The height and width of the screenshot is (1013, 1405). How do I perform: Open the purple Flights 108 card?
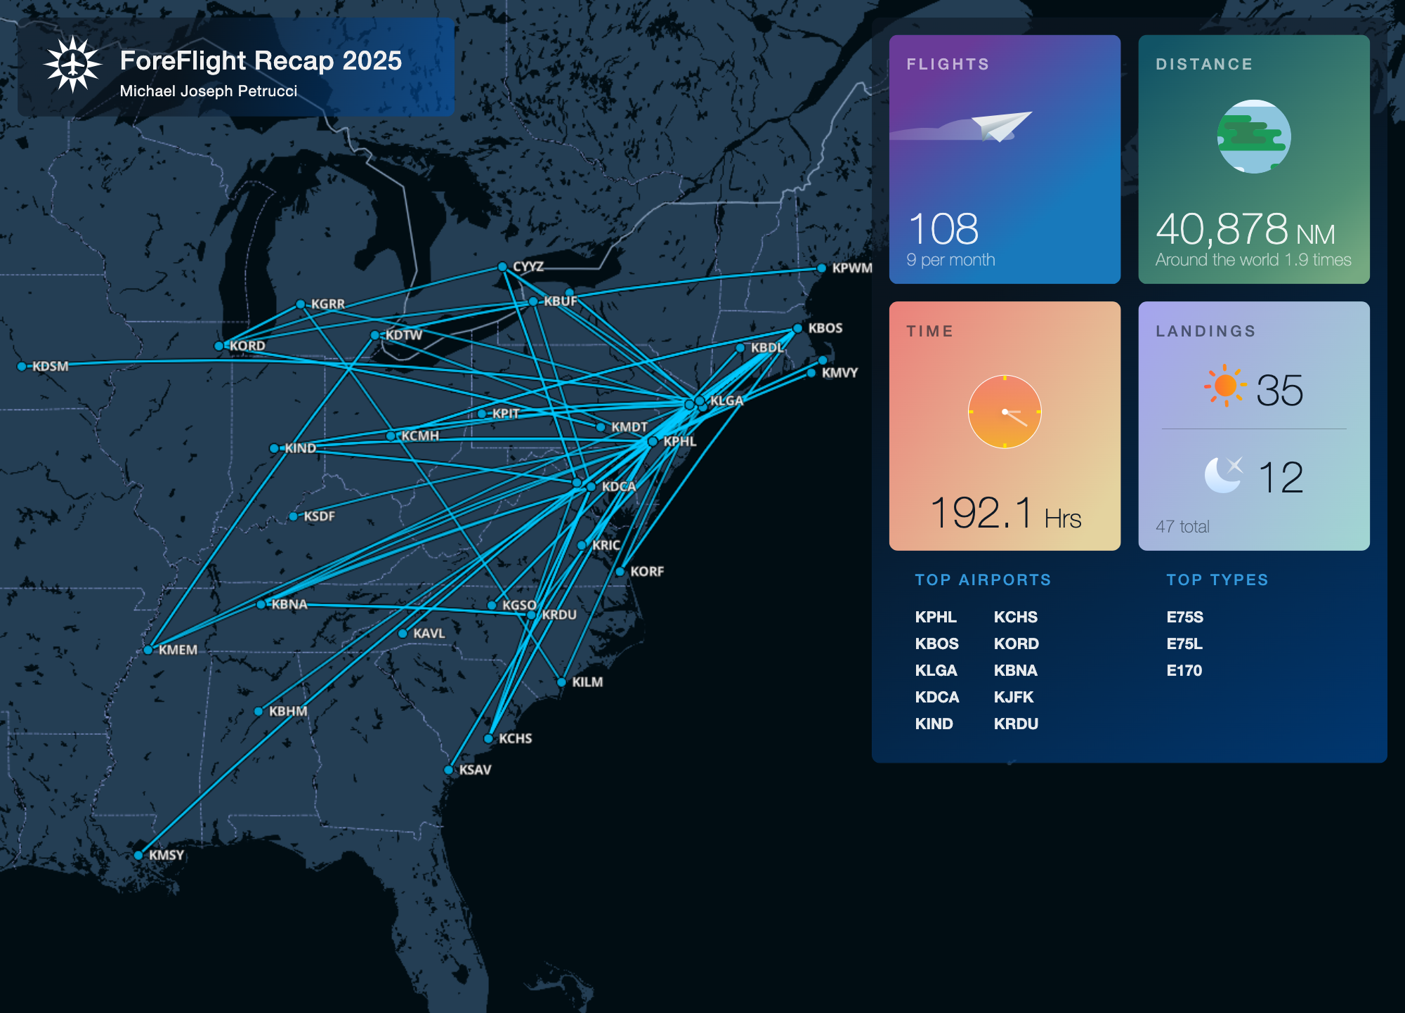click(1004, 159)
